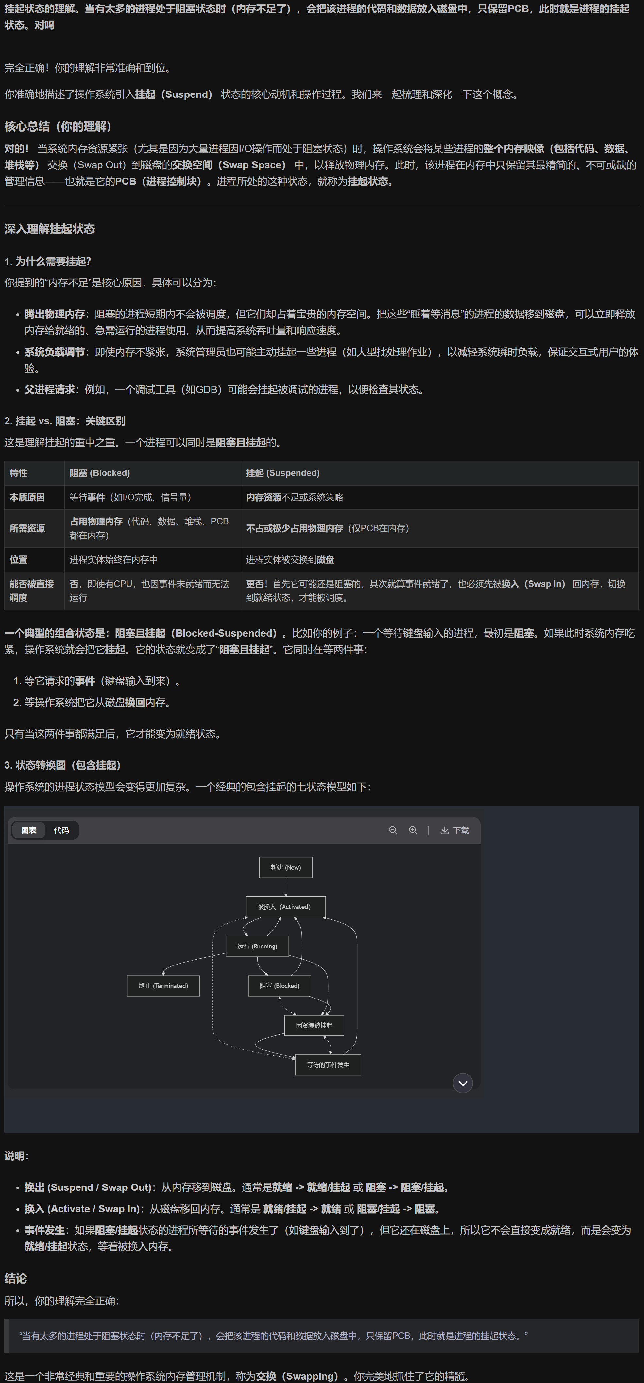This screenshot has height=1383, width=644.
Task: Click the 特性 column header
Action: [x=19, y=473]
